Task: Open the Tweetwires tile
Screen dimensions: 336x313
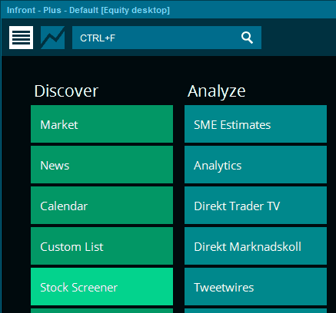Action: [x=255, y=287]
